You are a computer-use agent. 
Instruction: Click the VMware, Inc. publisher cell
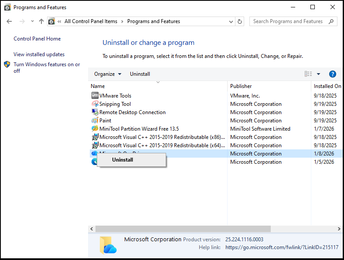pos(245,96)
